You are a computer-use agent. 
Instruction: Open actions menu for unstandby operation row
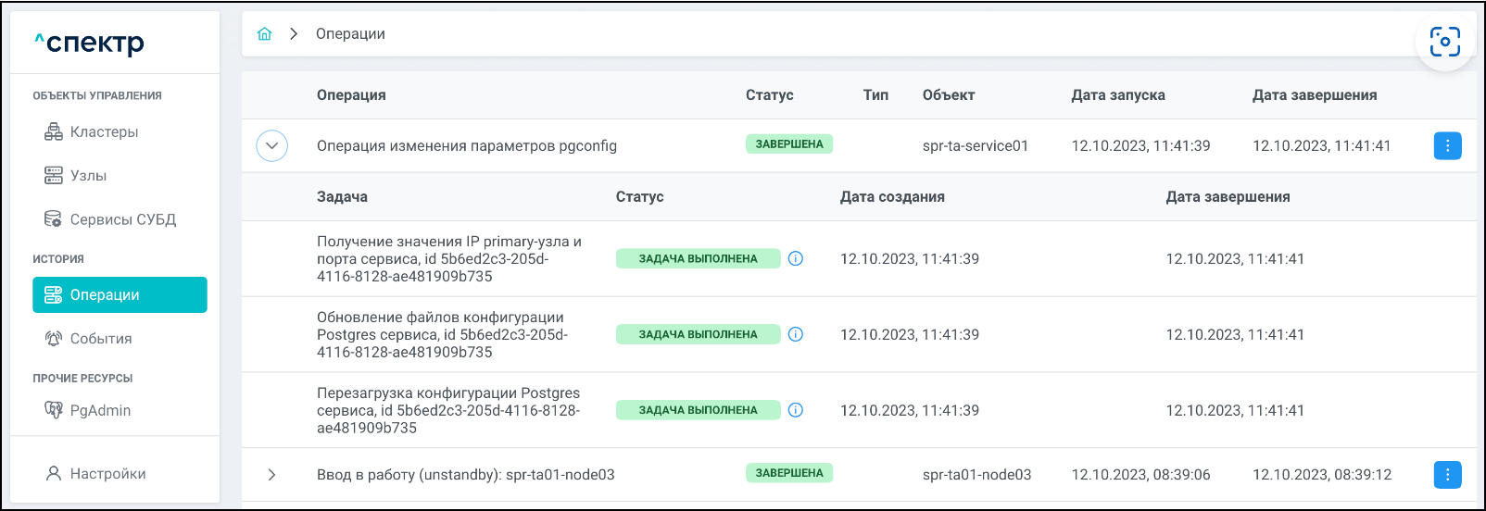pos(1447,475)
